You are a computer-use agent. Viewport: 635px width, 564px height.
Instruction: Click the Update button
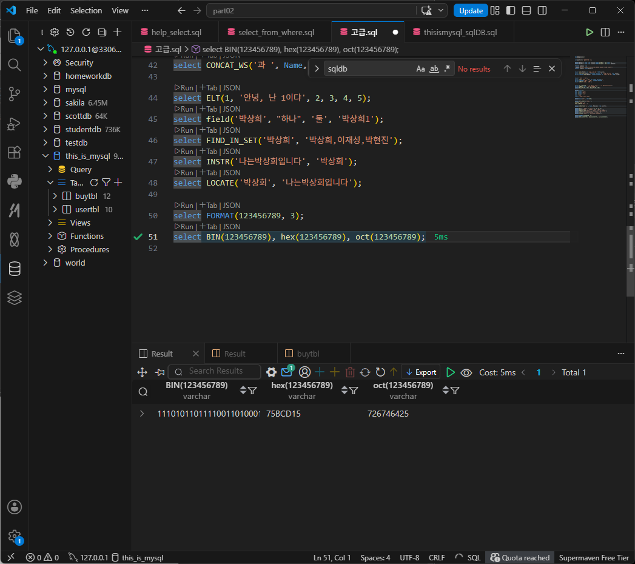(x=471, y=10)
